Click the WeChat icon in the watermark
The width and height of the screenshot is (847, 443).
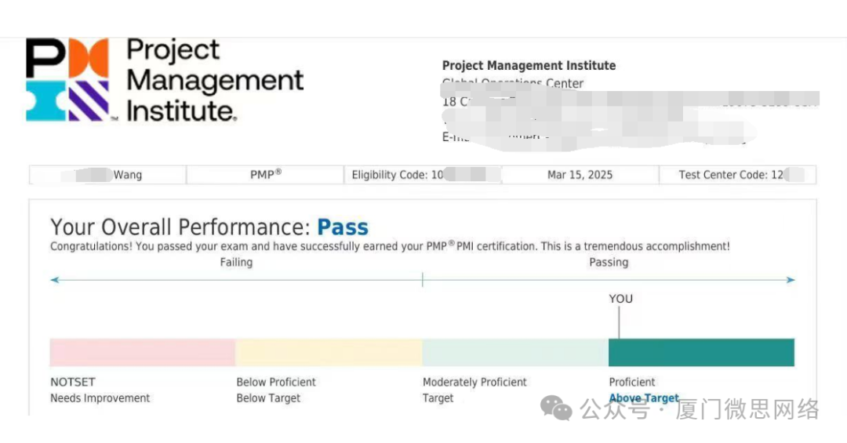[x=556, y=408]
